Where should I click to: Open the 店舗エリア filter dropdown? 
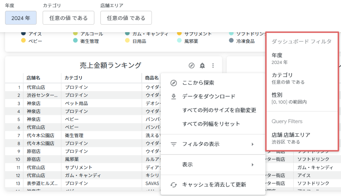[126, 18]
